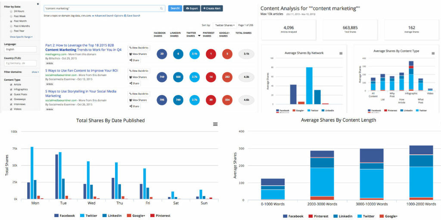The height and width of the screenshot is (220, 441).
Task: Collapse the filter sidebar with the arrow icon
Action: [x=38, y=4]
